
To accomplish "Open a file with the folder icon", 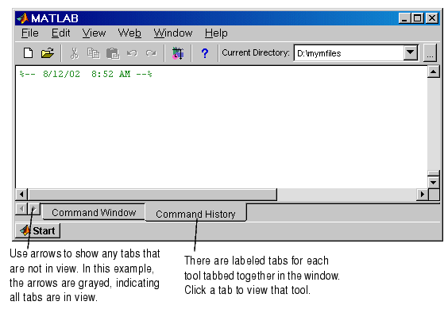I will click(48, 53).
